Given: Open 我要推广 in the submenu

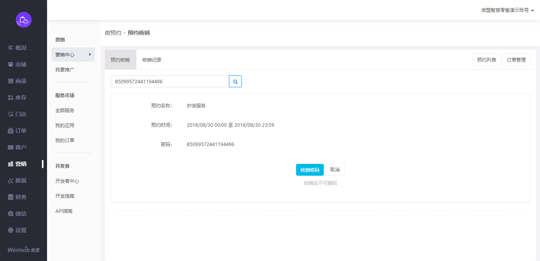Looking at the screenshot, I should [65, 69].
